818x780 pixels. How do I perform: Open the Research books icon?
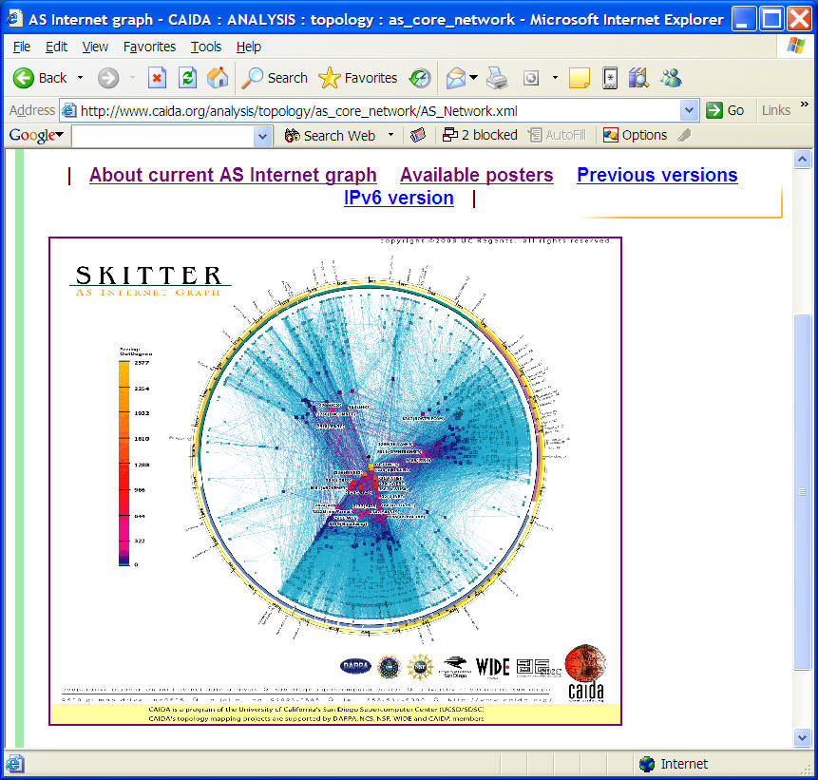click(638, 78)
